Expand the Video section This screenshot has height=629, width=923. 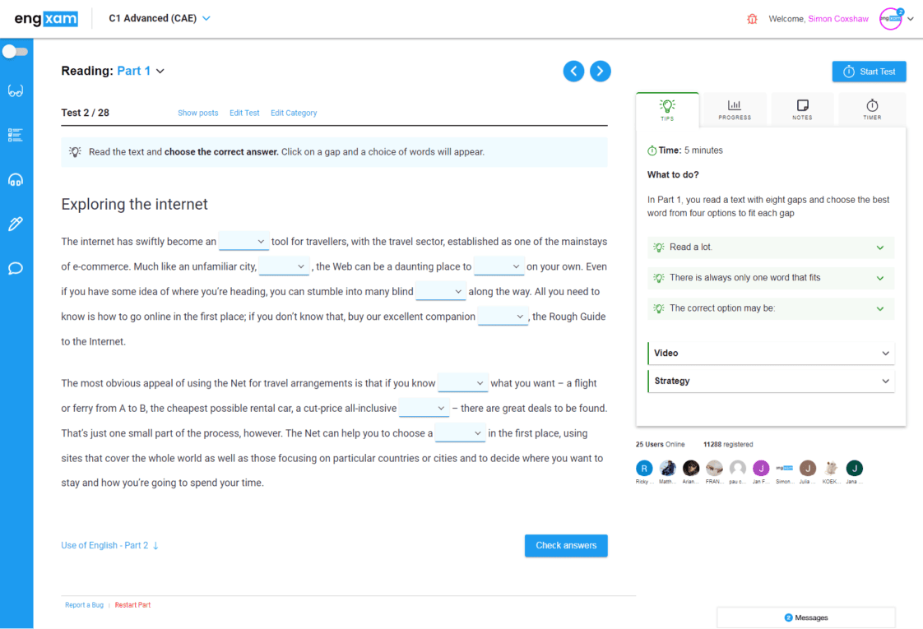click(771, 354)
